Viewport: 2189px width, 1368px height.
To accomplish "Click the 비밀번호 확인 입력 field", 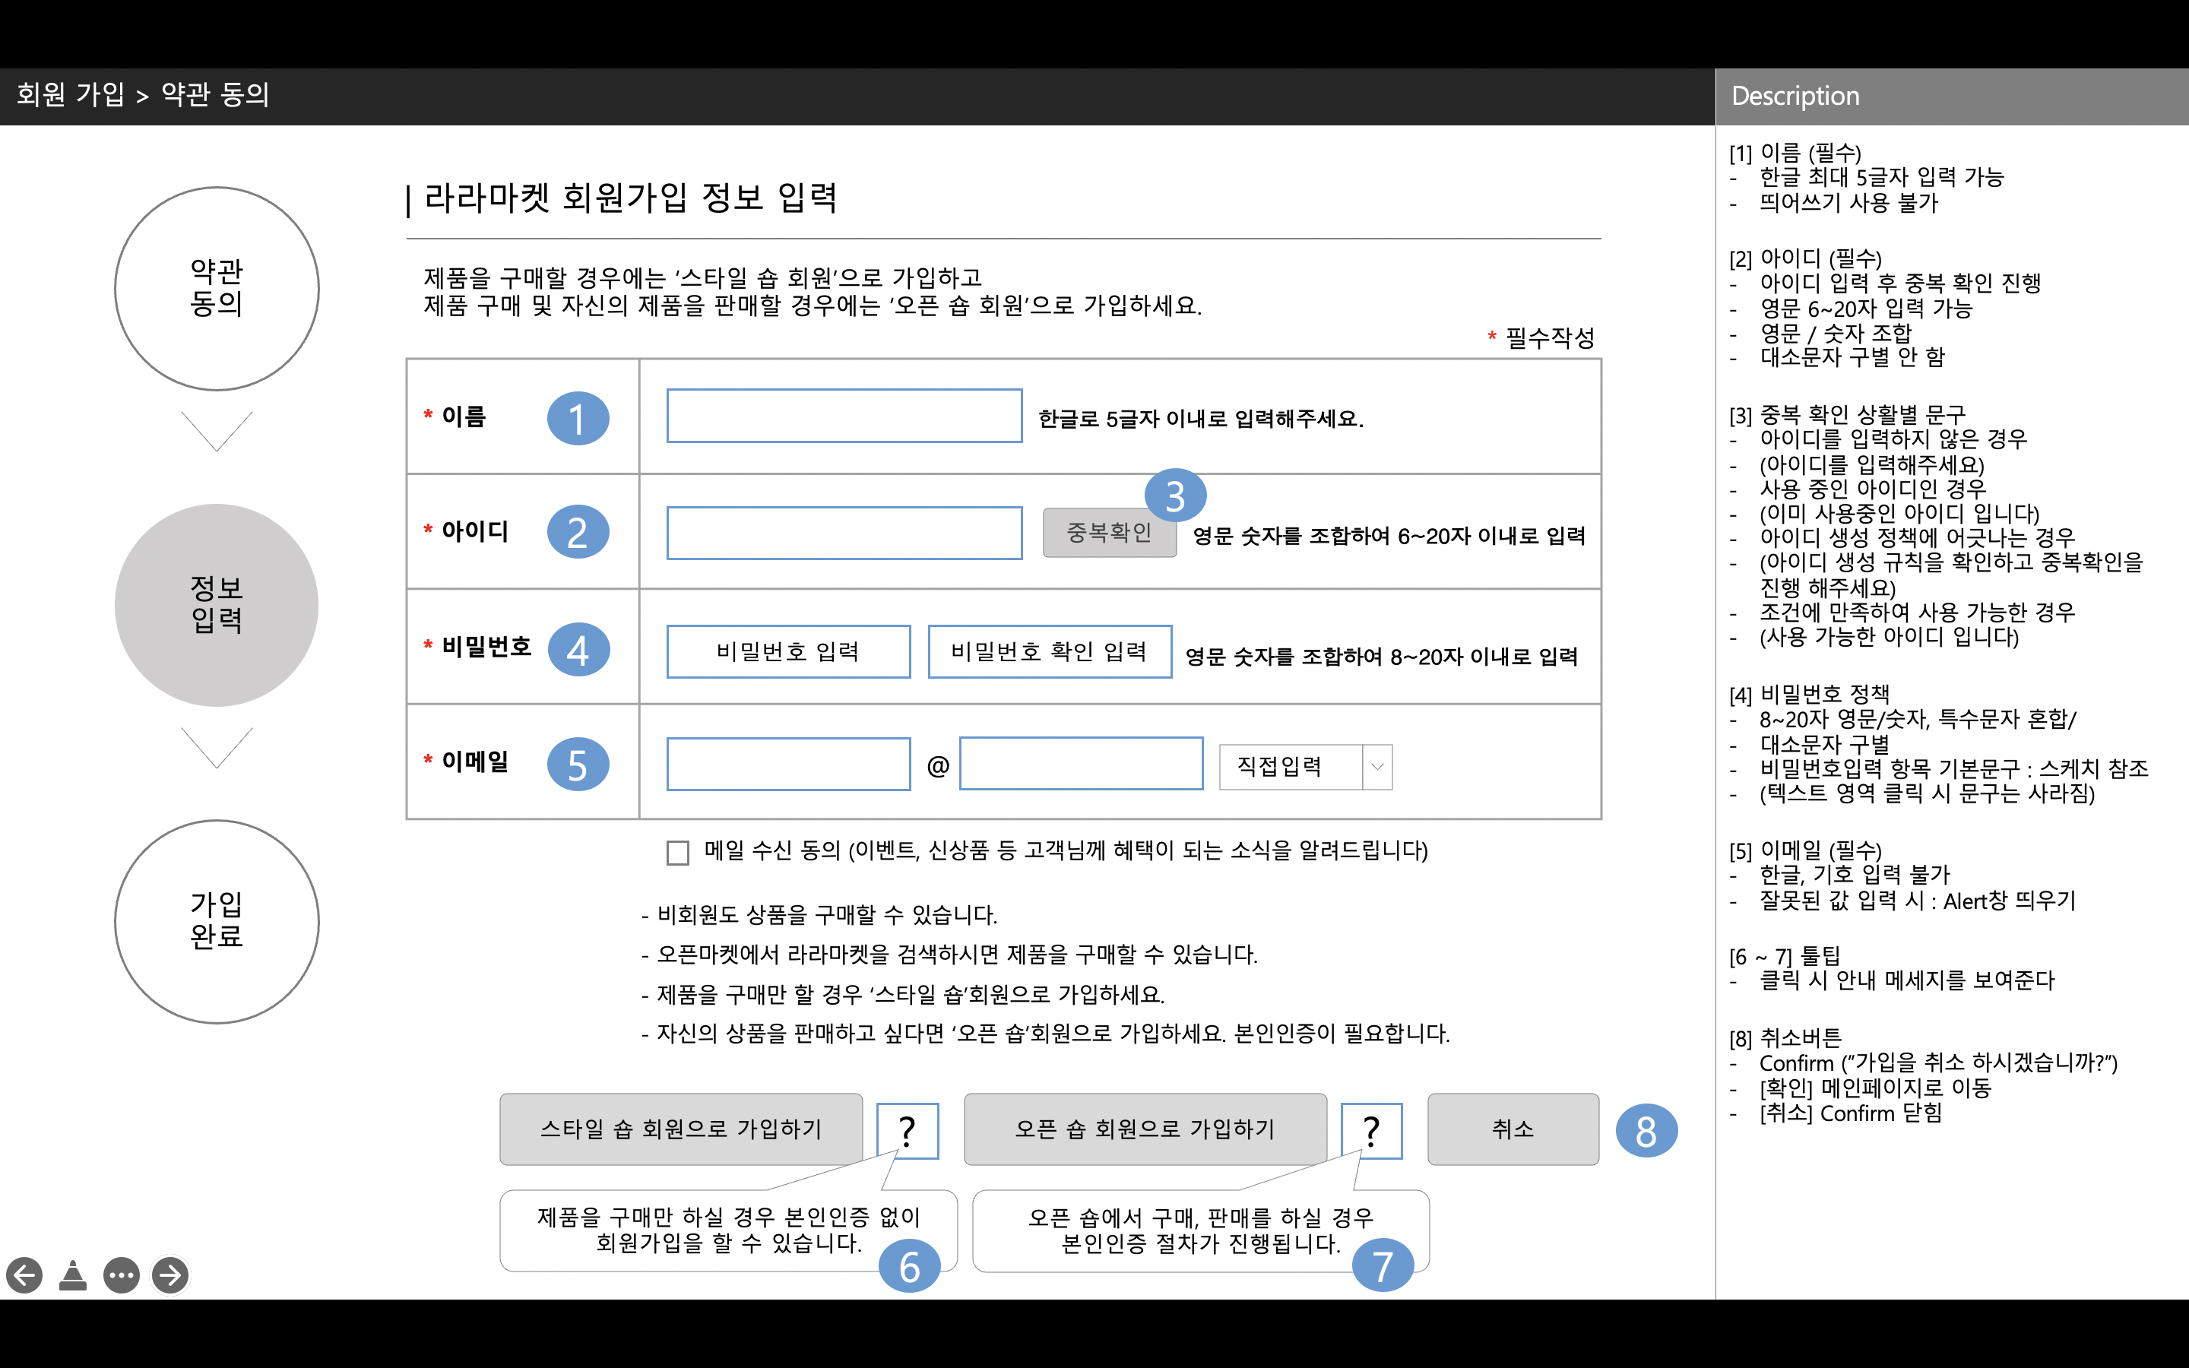I will tap(1049, 651).
